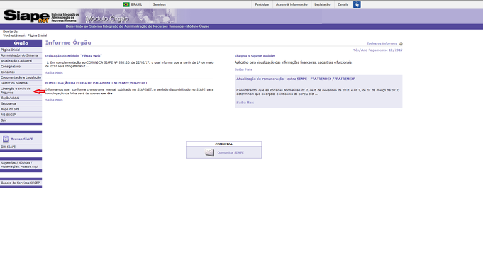This screenshot has height=272, width=483.
Task: Select Atualização Cadastral in sidebar
Action: click(21, 61)
